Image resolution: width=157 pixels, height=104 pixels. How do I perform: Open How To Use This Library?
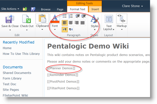tap(21, 54)
